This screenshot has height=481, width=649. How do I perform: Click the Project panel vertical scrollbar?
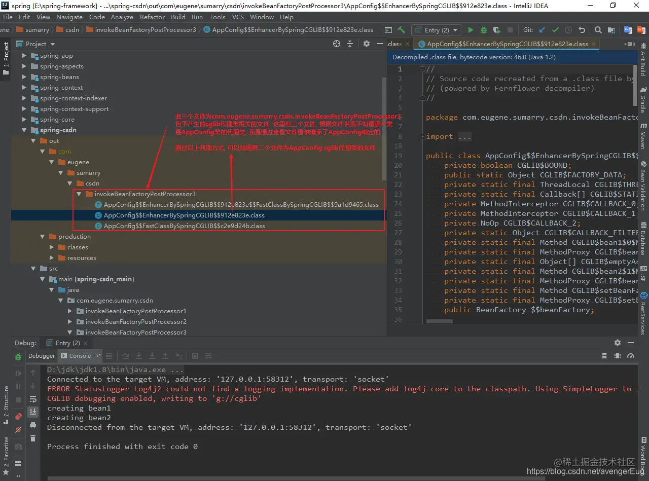click(x=384, y=129)
